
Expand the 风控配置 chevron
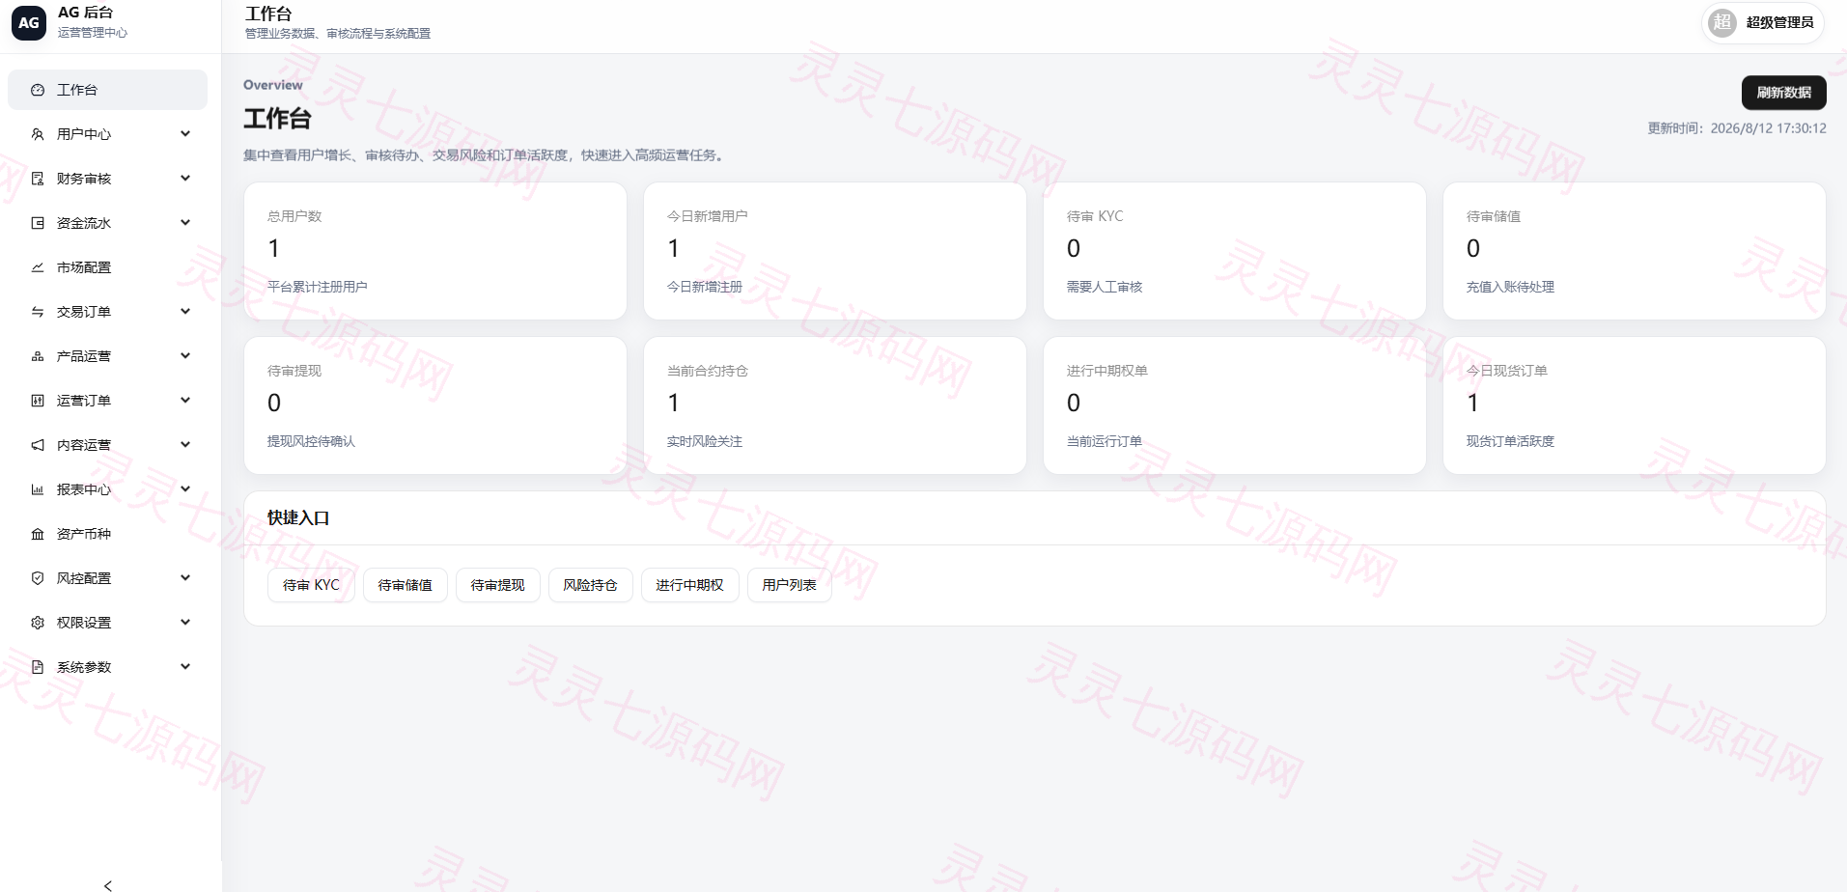(x=185, y=578)
